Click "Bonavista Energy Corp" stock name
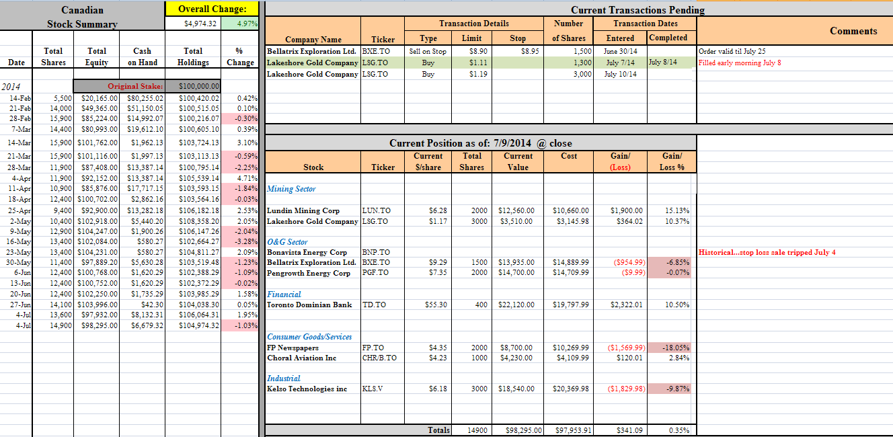Screen dimensions: 893x437 (307, 252)
